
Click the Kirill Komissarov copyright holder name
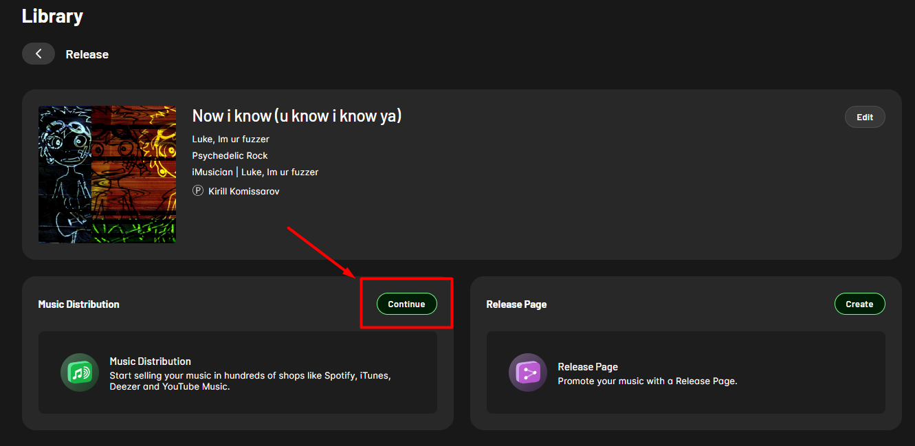(x=244, y=191)
